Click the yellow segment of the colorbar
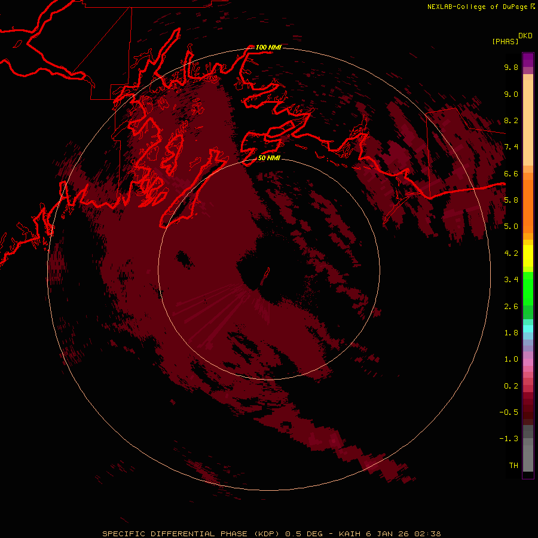 tap(528, 256)
